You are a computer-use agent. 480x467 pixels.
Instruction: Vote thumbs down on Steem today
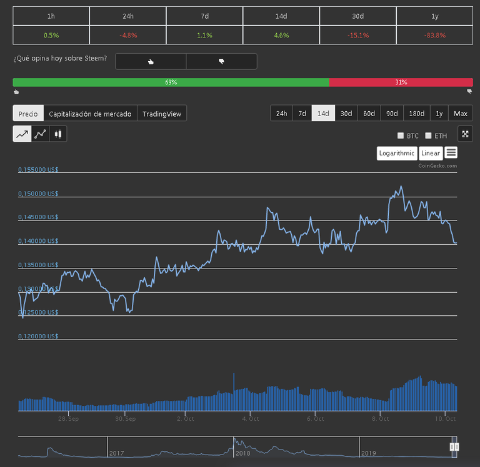[x=222, y=61]
